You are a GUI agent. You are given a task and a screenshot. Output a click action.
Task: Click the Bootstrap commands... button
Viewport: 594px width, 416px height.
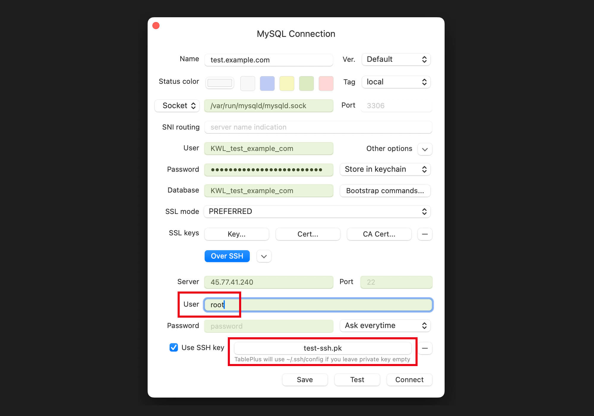pos(385,191)
